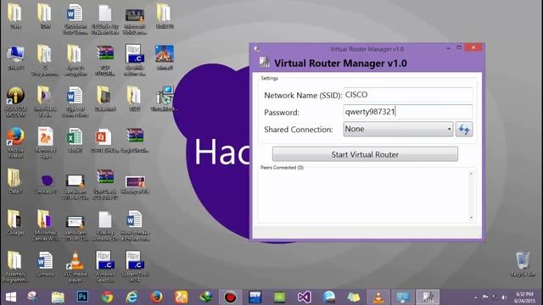Image resolution: width=543 pixels, height=305 pixels.
Task: Open Visual Studio from the taskbar
Action: click(304, 297)
